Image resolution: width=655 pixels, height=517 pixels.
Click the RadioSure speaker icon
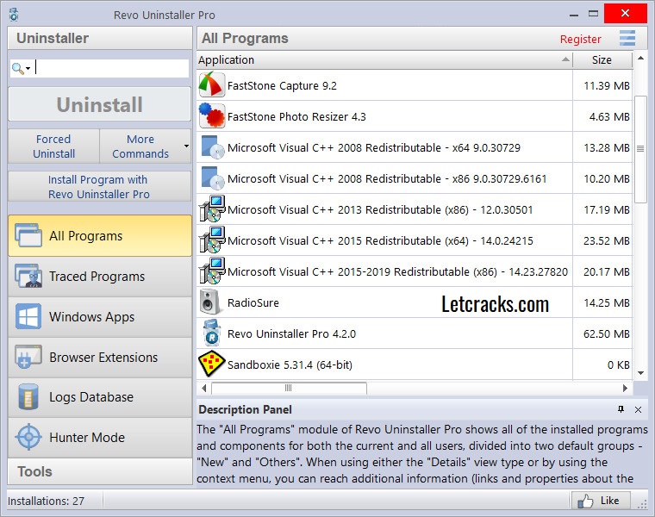click(209, 302)
